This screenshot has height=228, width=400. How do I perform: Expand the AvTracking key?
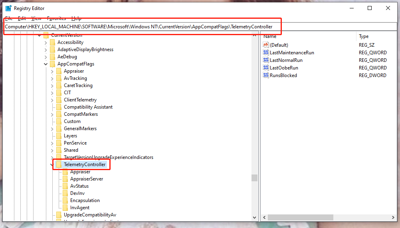click(52, 79)
